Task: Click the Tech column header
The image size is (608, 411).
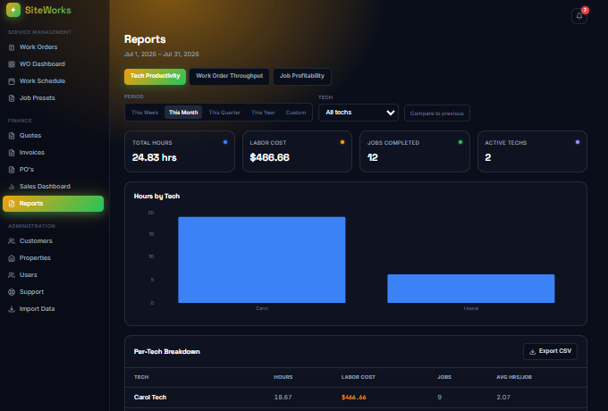Action: (141, 377)
